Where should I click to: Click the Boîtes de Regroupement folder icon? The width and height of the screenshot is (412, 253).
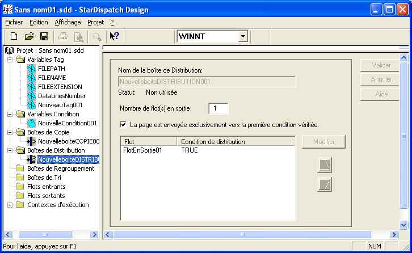pyautogui.click(x=20, y=168)
